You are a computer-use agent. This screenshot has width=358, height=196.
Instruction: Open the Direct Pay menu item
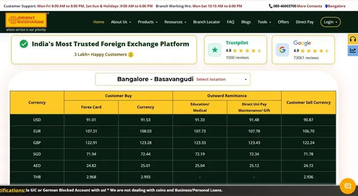coord(305,22)
